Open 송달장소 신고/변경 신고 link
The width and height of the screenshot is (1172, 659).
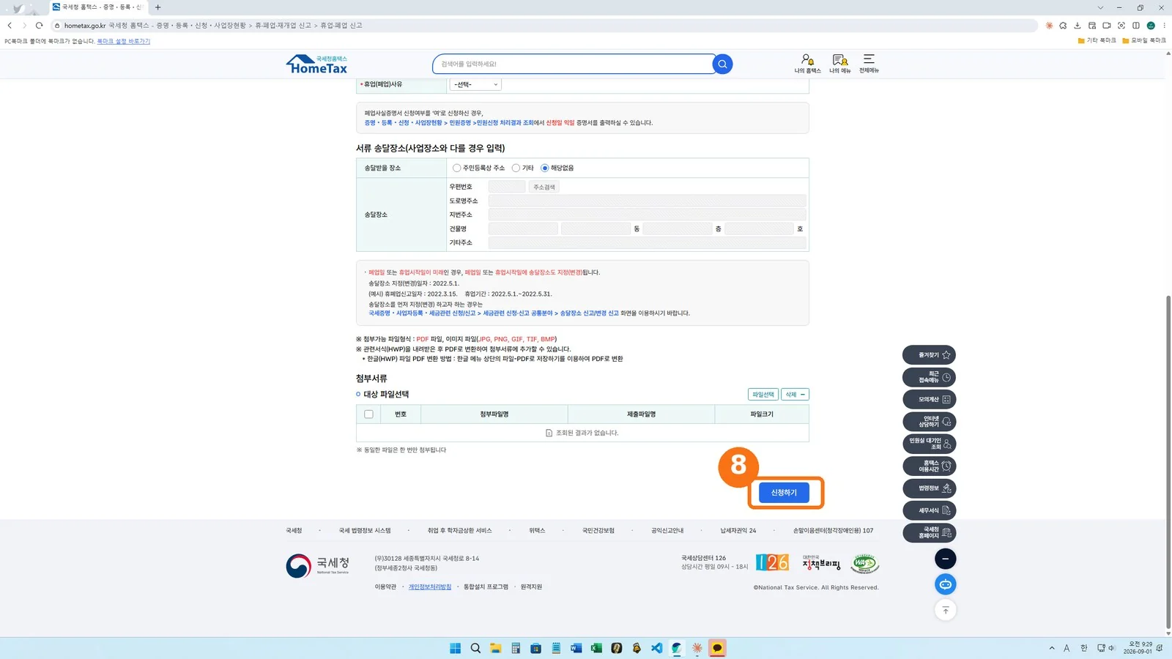point(590,313)
